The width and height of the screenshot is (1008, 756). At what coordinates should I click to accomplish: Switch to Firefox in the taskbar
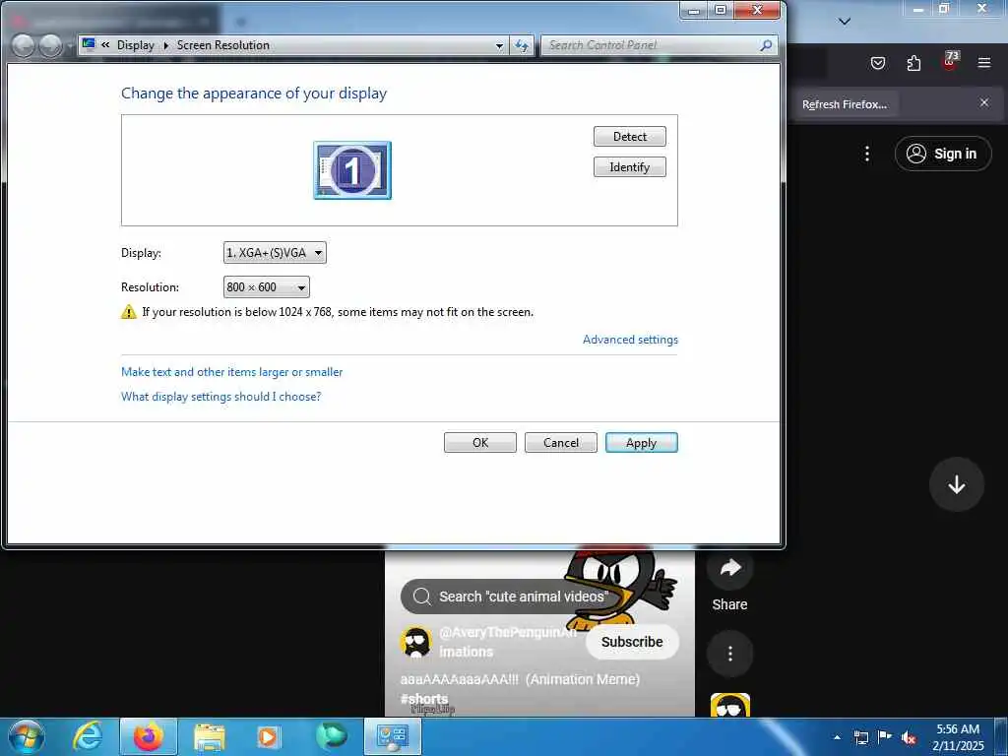point(148,736)
